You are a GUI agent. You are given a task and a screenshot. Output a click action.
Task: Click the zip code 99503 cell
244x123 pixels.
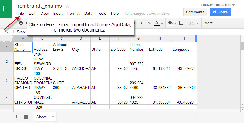[119, 61]
